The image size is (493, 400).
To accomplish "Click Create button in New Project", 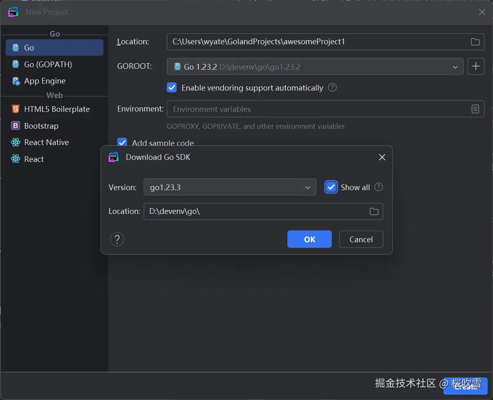I will [x=466, y=386].
